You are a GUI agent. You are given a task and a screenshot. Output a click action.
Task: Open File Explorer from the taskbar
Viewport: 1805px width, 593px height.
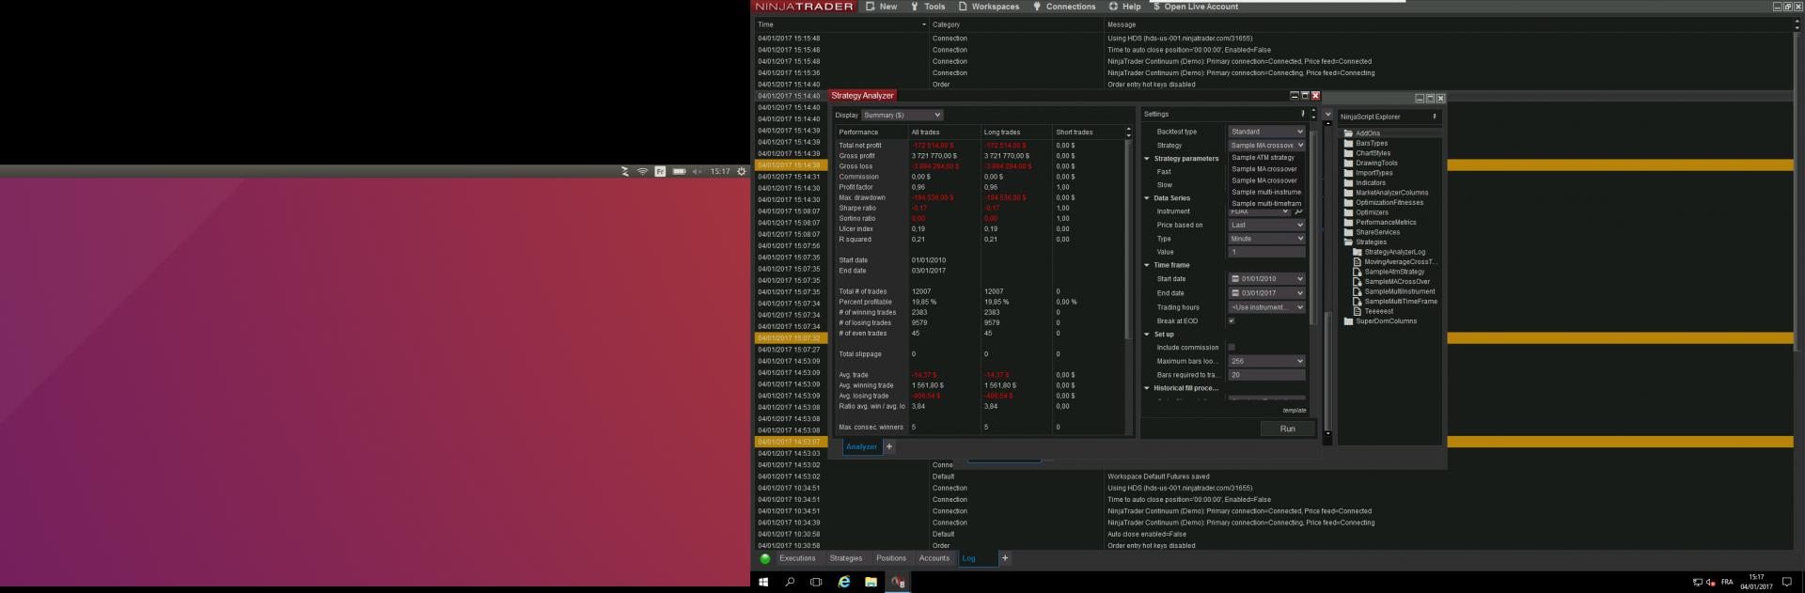(x=871, y=582)
